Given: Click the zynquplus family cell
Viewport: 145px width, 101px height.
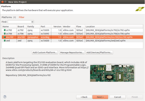Looking at the screenshot, I should [x=33, y=37].
